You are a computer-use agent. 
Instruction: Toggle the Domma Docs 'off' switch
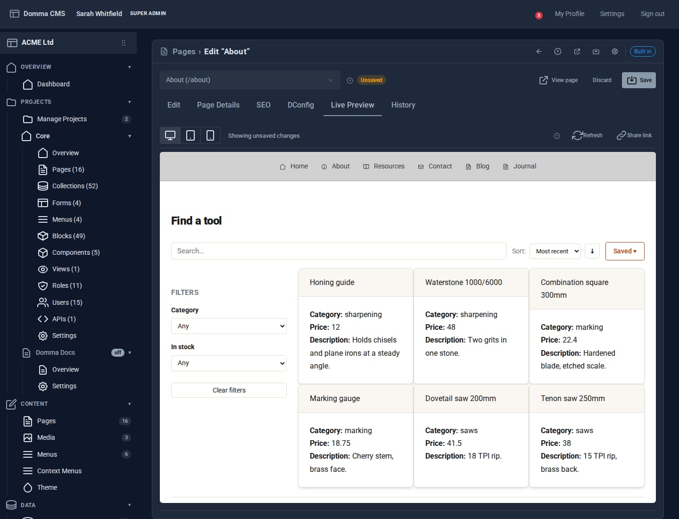(x=118, y=352)
